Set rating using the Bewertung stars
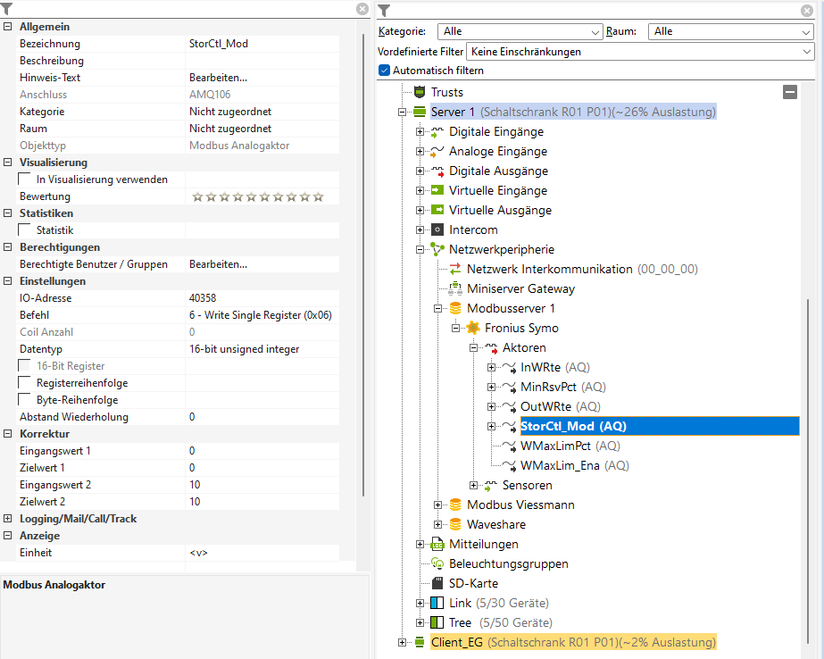The height and width of the screenshot is (659, 824). pyautogui.click(x=258, y=196)
